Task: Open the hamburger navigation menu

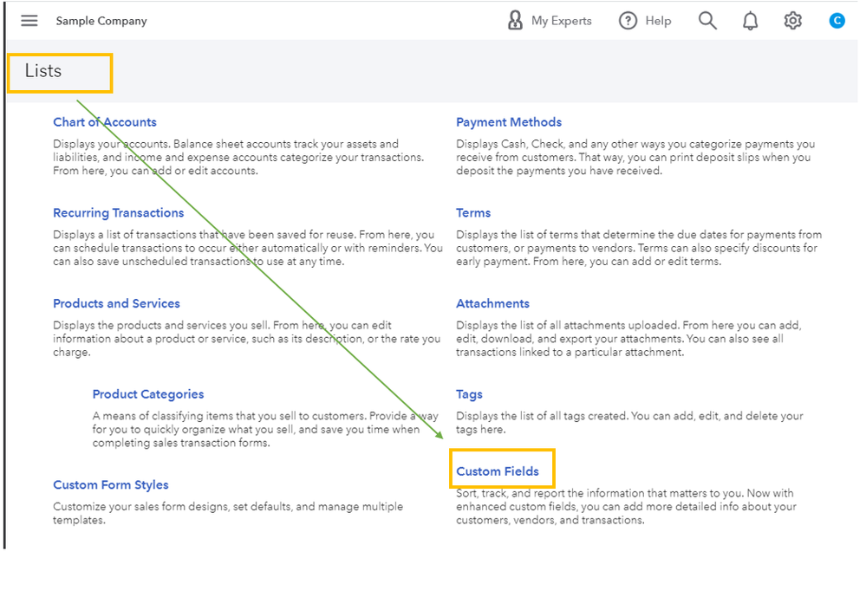Action: (29, 21)
